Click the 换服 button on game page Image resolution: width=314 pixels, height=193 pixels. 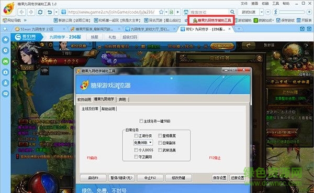(94, 37)
